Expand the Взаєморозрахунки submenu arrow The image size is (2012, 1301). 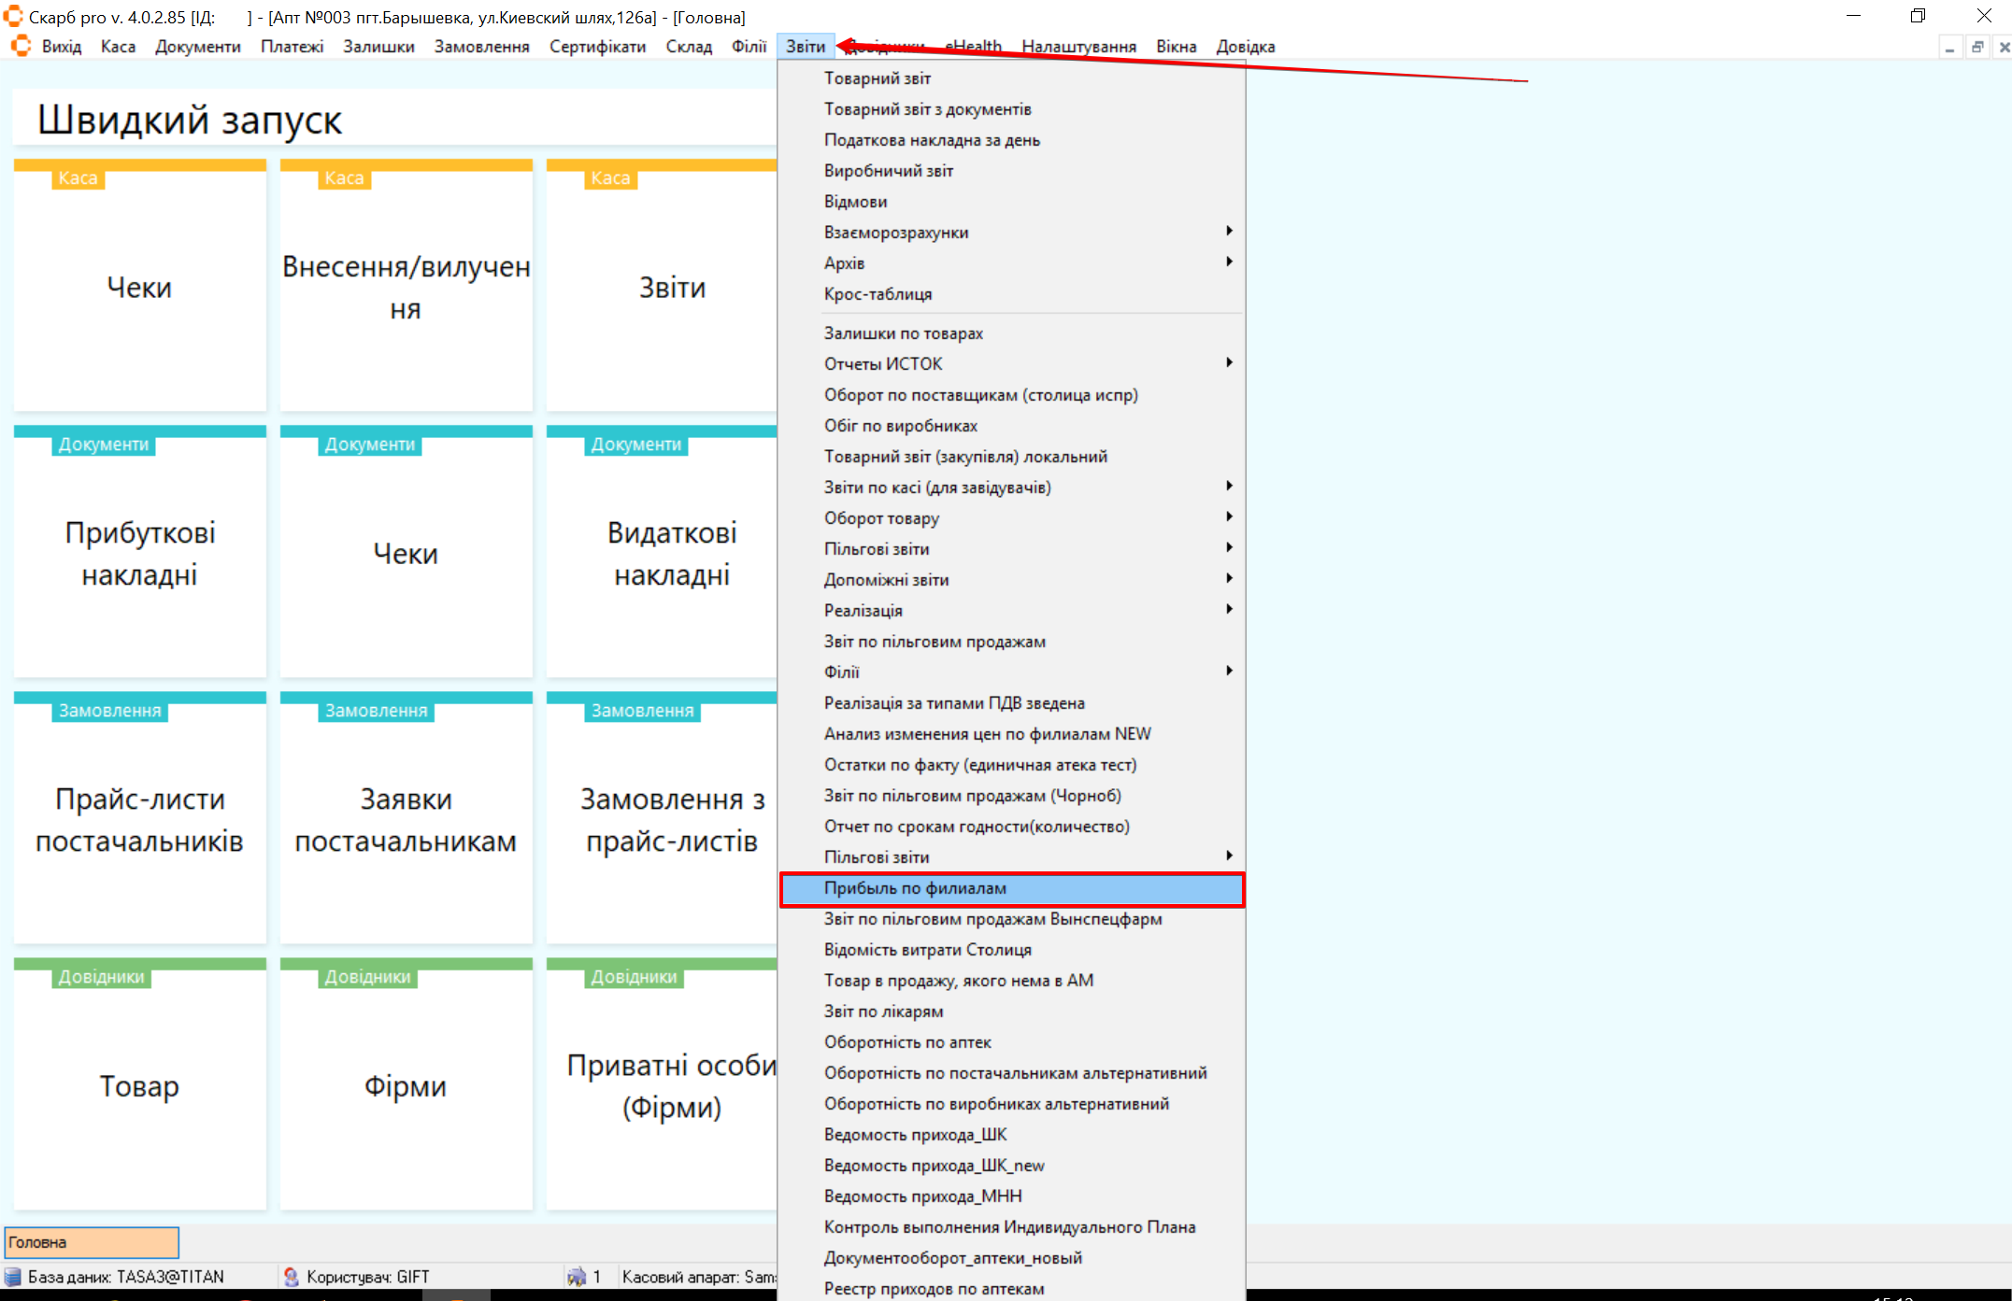tap(1229, 232)
